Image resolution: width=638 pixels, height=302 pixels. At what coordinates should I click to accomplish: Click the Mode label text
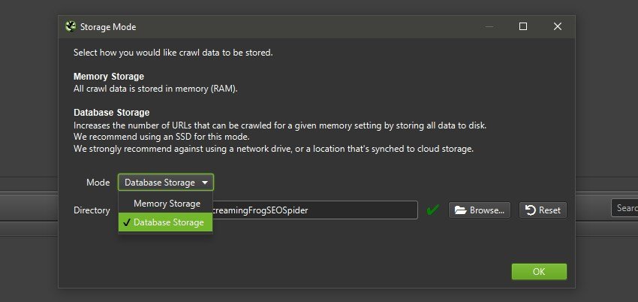pos(98,183)
